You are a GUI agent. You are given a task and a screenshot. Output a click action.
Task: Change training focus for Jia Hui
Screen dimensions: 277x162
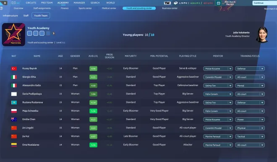250,136
